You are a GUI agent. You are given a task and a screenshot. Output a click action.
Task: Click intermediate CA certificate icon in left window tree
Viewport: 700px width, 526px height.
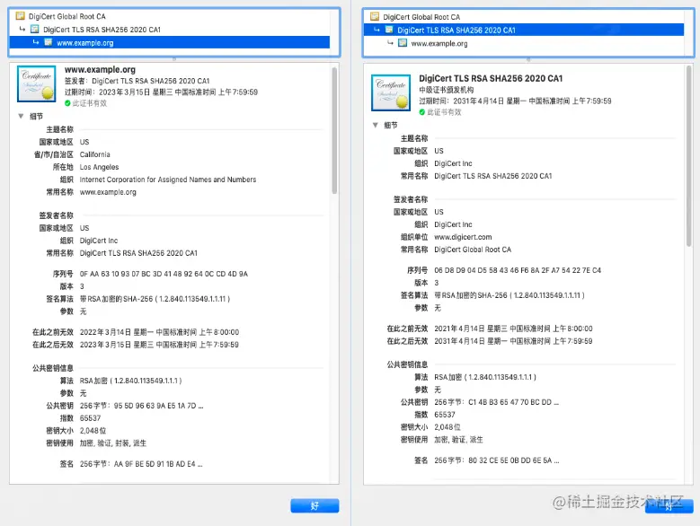click(35, 30)
